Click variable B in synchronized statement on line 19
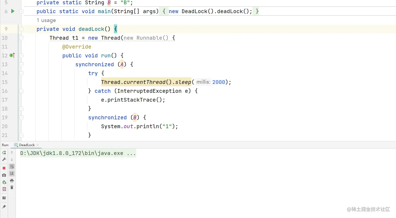This screenshot has height=218, width=396. pyautogui.click(x=135, y=117)
